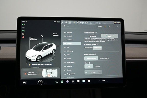
Task: Lower cabin temperature with left chevron
Action: (36, 82)
